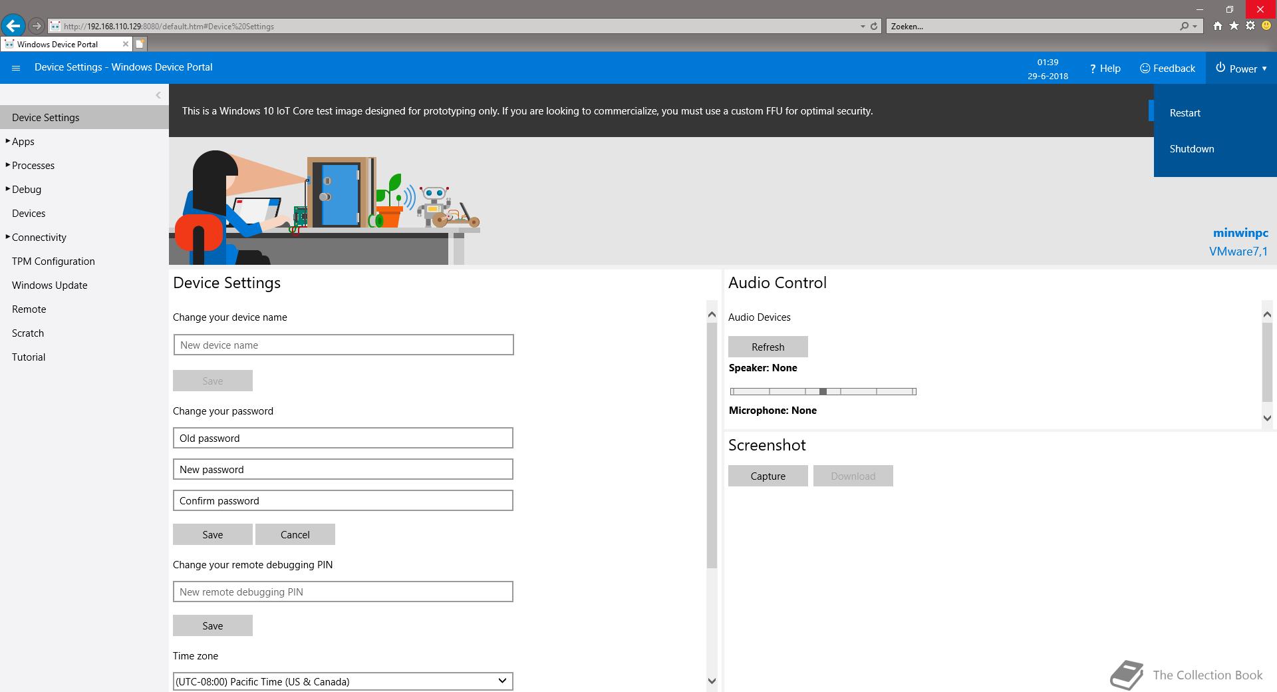The width and height of the screenshot is (1277, 692).
Task: Click the smiley feedback icon in browser
Action: pos(1266,26)
